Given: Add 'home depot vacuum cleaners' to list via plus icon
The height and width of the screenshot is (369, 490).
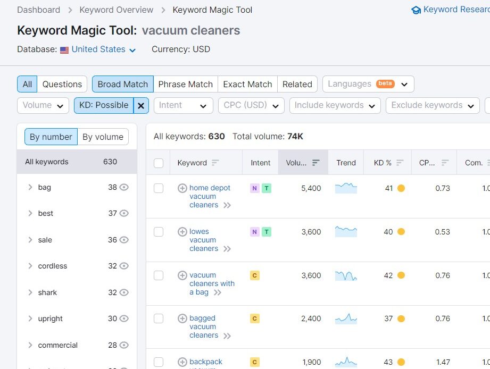Looking at the screenshot, I should pos(182,188).
